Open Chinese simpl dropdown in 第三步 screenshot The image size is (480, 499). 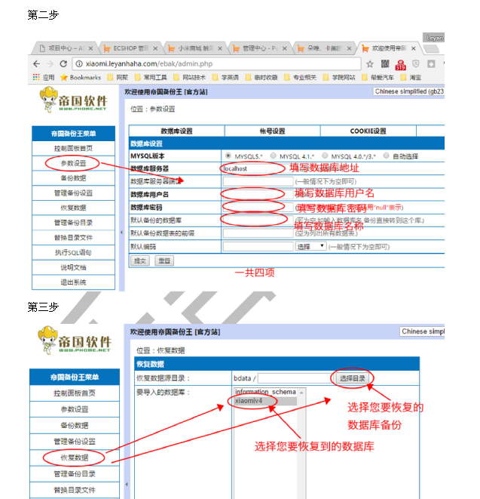[x=422, y=331]
